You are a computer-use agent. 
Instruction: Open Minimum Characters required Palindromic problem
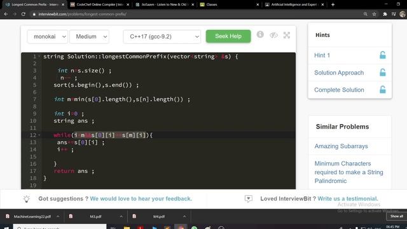(349, 172)
